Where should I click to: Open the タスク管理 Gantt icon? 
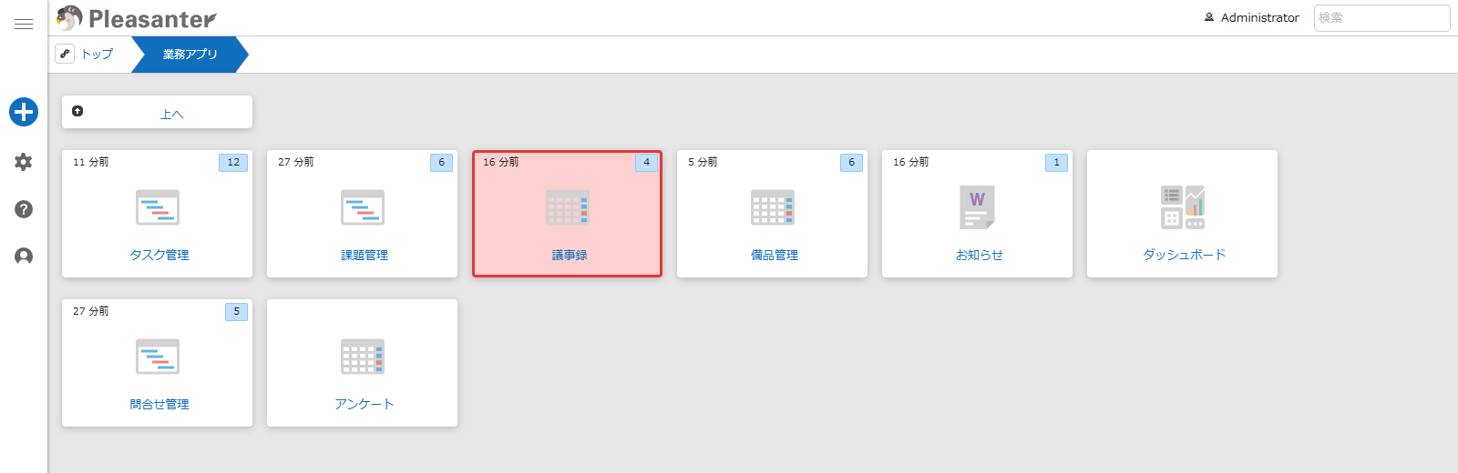[158, 207]
